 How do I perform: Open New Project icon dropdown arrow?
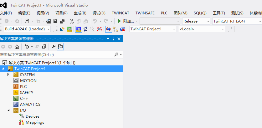coord(32,21)
